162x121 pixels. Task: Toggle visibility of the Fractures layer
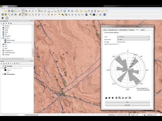(3, 66)
